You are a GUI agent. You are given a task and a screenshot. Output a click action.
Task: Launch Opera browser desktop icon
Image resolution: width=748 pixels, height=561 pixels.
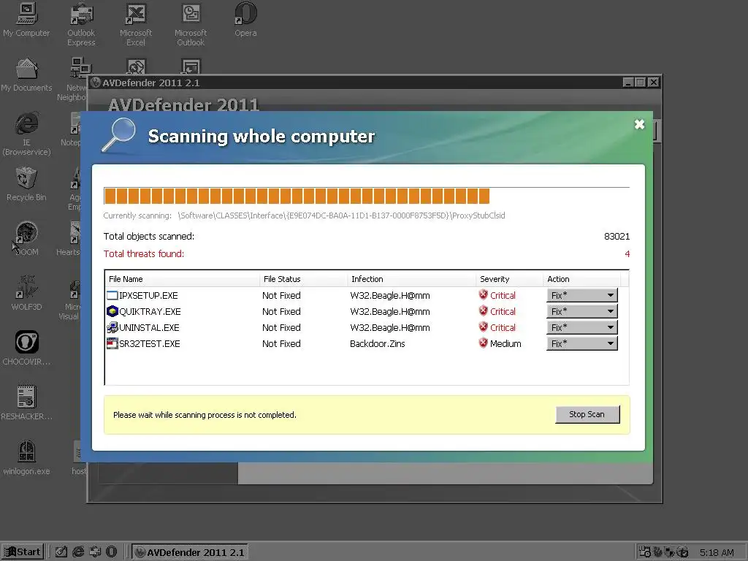[245, 20]
